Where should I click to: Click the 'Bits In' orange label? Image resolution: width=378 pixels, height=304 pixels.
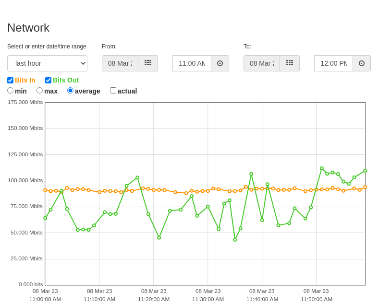tap(25, 80)
